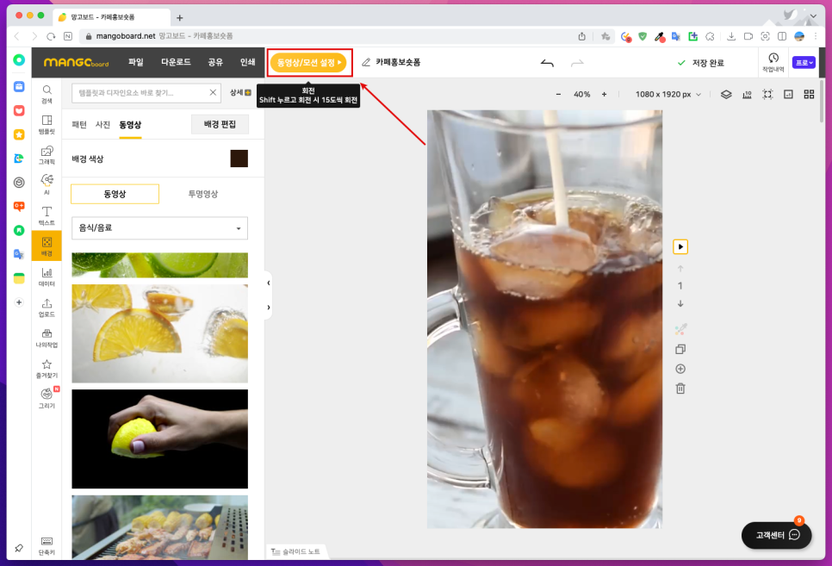Open the 슬라이드 노트 slide notes
This screenshot has height=566, width=832.
(x=296, y=551)
